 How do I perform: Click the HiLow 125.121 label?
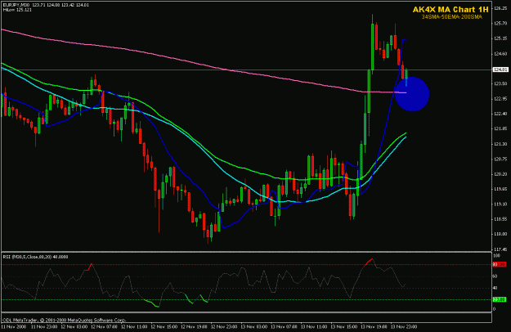(17, 10)
